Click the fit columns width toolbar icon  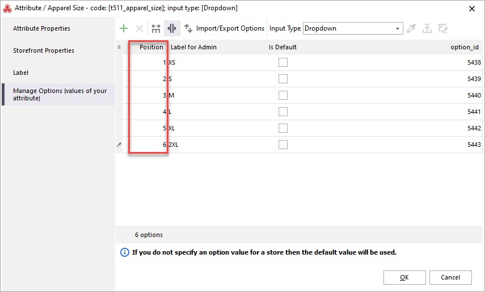tap(156, 28)
